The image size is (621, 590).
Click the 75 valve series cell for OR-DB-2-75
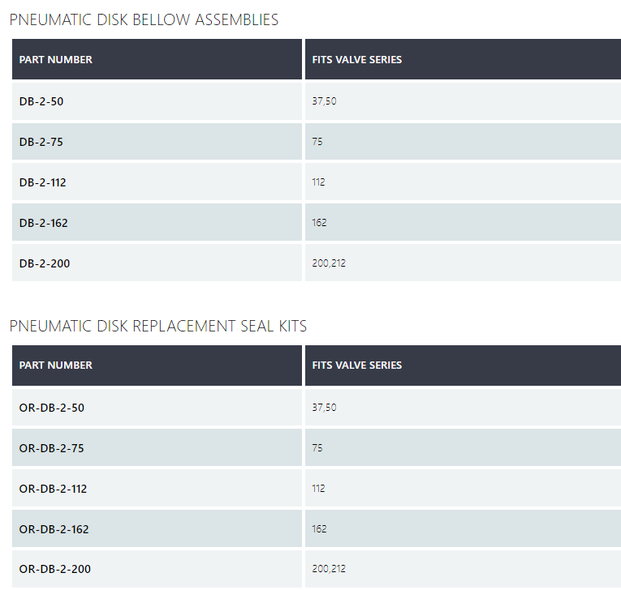[x=317, y=448]
